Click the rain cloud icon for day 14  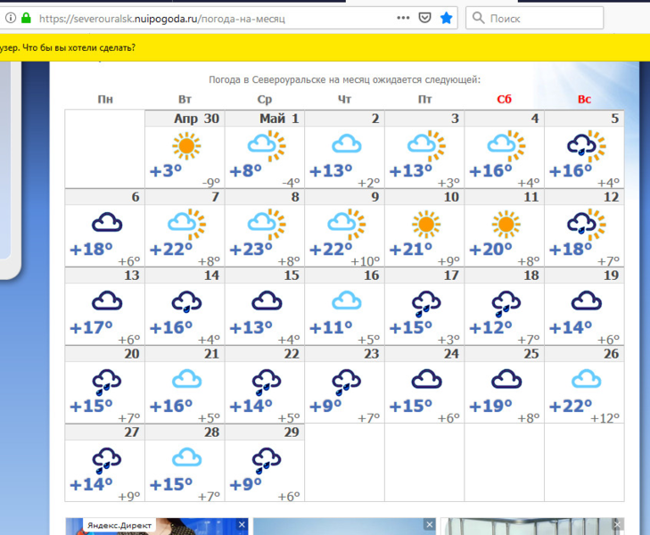tap(186, 302)
